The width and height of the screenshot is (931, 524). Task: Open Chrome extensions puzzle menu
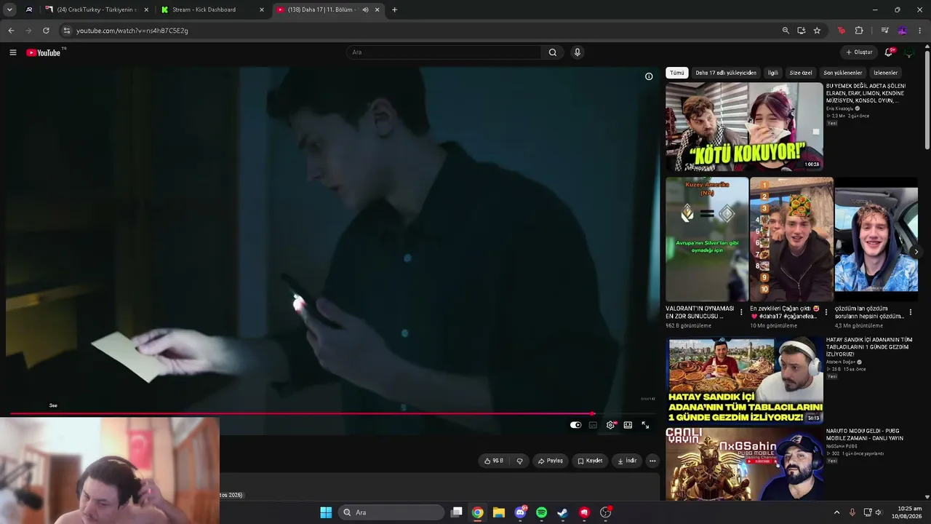pyautogui.click(x=859, y=31)
